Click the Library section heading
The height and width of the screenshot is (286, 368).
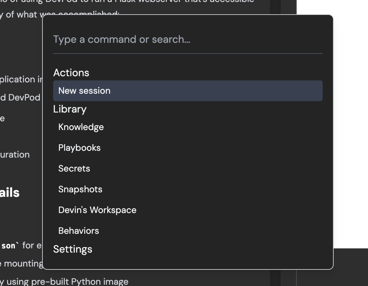pyautogui.click(x=70, y=109)
